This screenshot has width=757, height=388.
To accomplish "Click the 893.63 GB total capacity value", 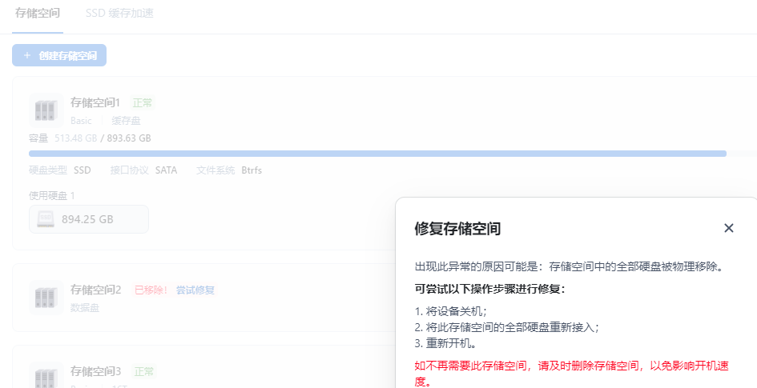I will pyautogui.click(x=129, y=138).
